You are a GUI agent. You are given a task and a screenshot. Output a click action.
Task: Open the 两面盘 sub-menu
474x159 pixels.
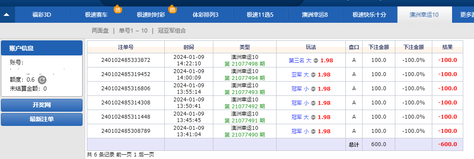click(x=100, y=31)
